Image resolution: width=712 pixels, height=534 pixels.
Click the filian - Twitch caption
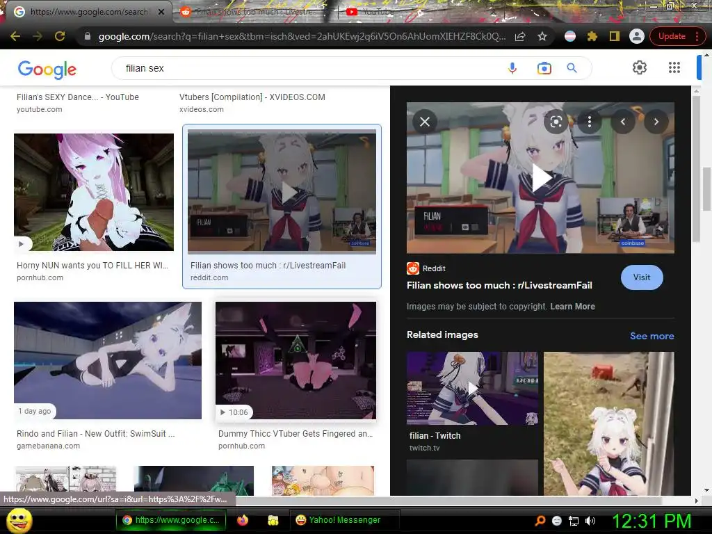pyautogui.click(x=435, y=435)
